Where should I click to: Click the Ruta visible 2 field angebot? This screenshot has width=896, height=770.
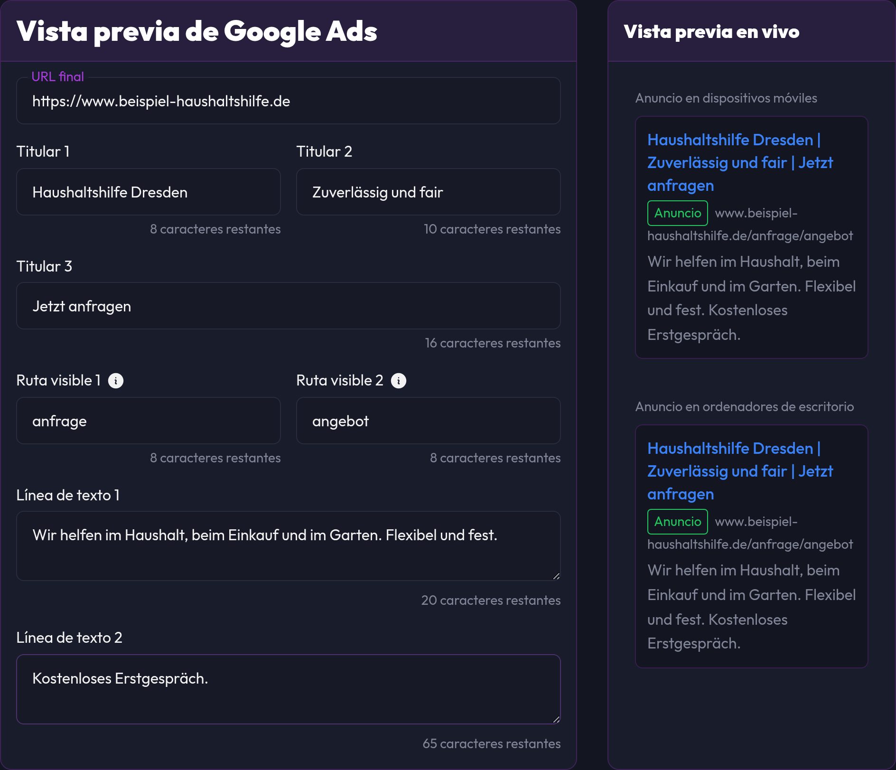coord(429,421)
